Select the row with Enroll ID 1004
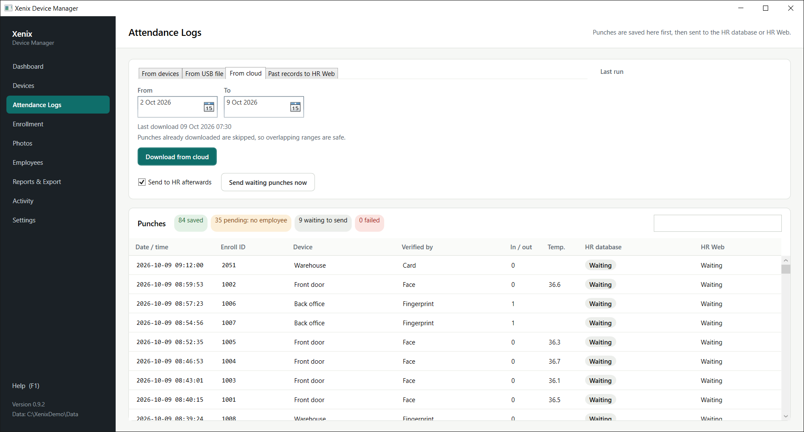This screenshot has width=804, height=432. [455, 361]
